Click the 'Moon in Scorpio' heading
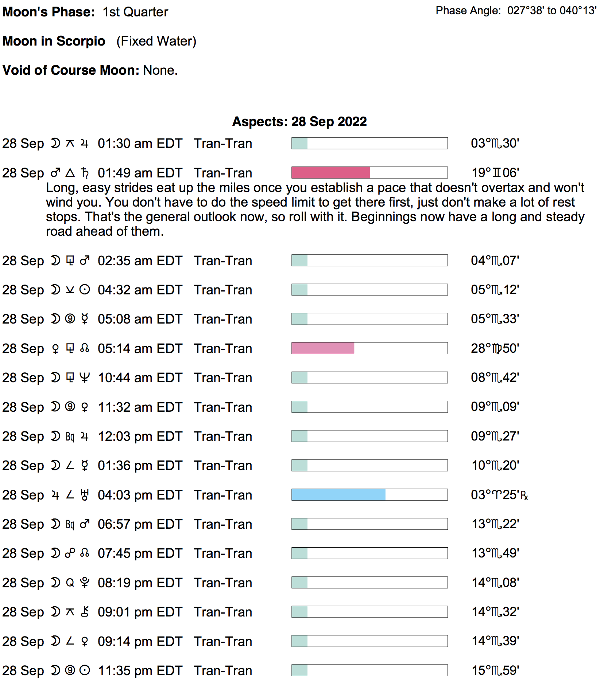Screen dimensions: 604x693 click(x=54, y=41)
